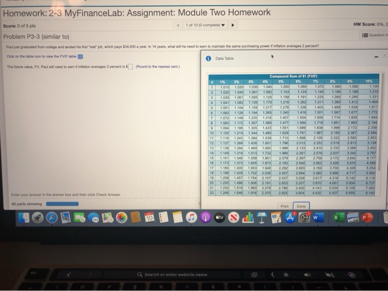Viewport: 388px width, 291px height.
Task: Click cell '8.140' in row 22
Action: (x=370, y=193)
